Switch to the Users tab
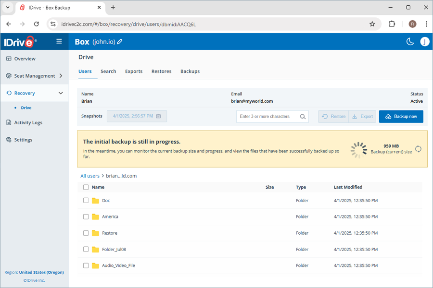 85,72
